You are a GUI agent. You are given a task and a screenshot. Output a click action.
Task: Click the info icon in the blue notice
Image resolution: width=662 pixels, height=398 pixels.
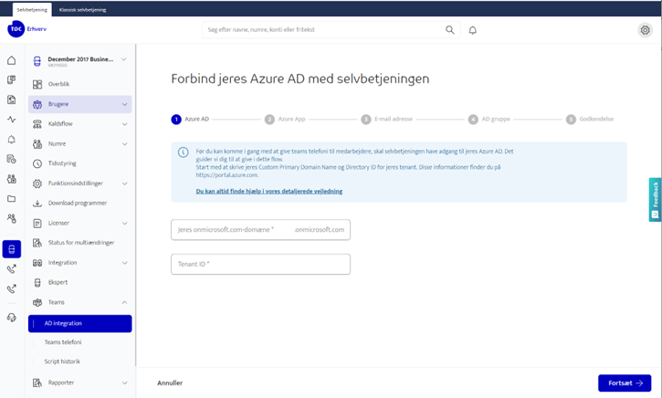coord(183,152)
